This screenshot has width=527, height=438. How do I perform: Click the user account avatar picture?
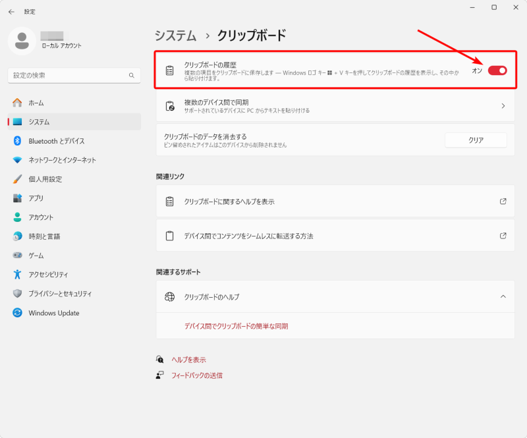coord(22,41)
